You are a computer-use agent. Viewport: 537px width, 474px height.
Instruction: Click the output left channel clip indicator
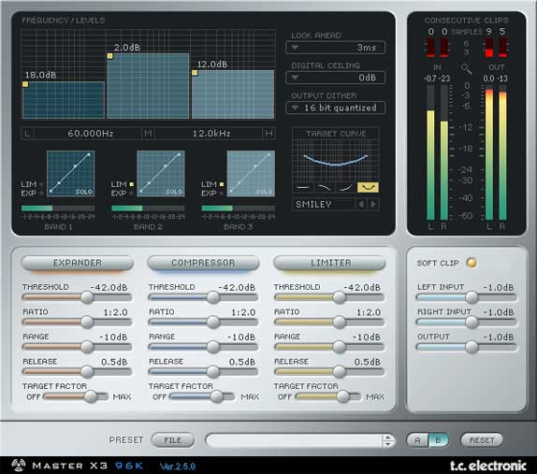(489, 48)
